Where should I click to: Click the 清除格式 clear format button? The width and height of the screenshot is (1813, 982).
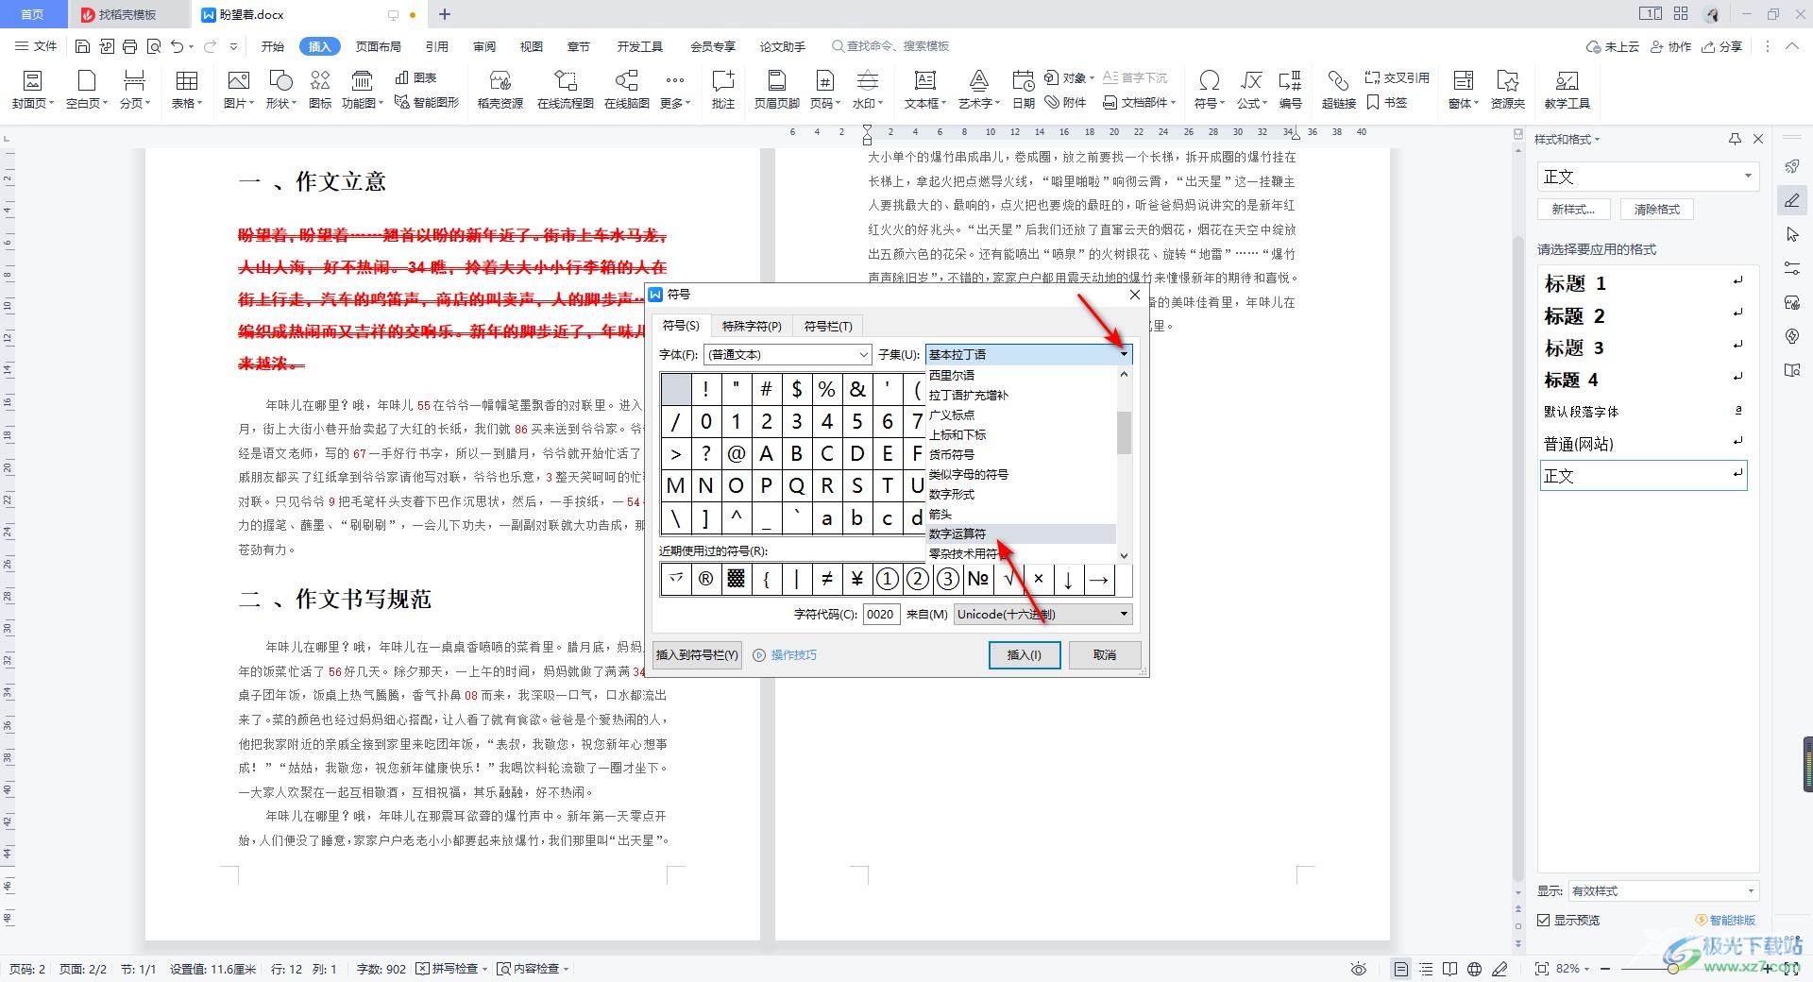coord(1657,209)
